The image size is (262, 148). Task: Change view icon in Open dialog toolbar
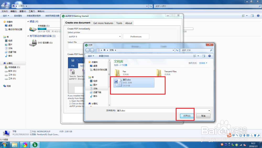pyautogui.click(x=195, y=56)
